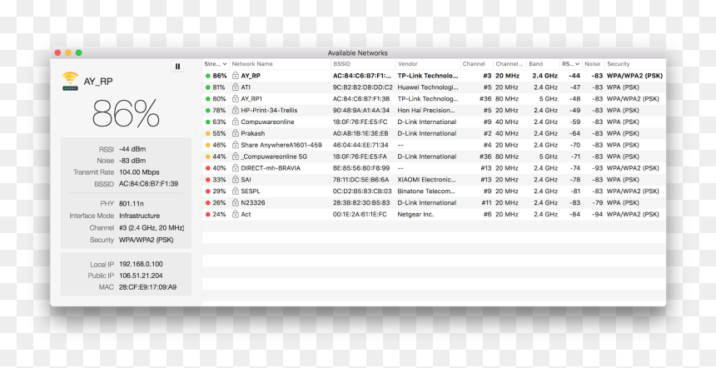Select the Prakash network name
Screen dimensions: 716x368
252,133
